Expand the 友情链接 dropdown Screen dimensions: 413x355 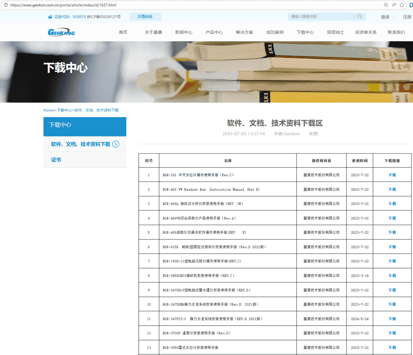(145, 17)
